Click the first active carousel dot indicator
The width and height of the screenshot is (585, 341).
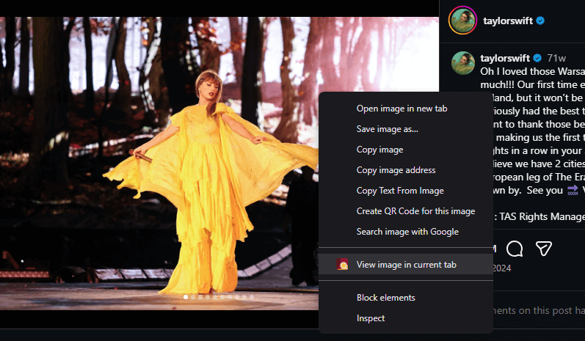pos(186,297)
